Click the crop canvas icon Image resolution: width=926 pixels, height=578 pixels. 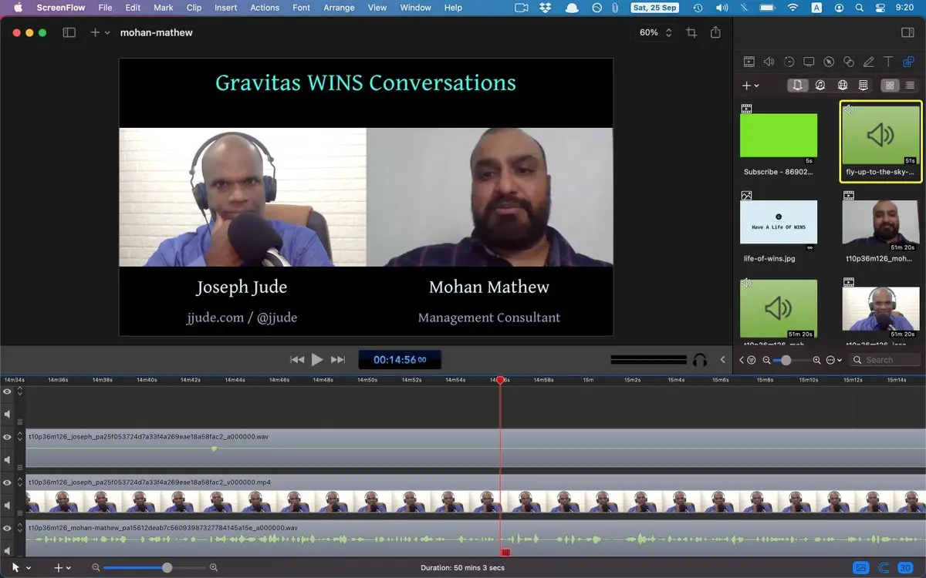[x=691, y=32]
